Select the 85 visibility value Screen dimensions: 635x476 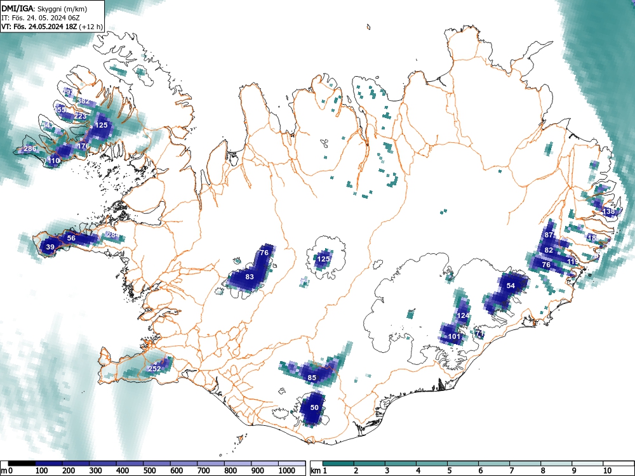[x=312, y=378]
